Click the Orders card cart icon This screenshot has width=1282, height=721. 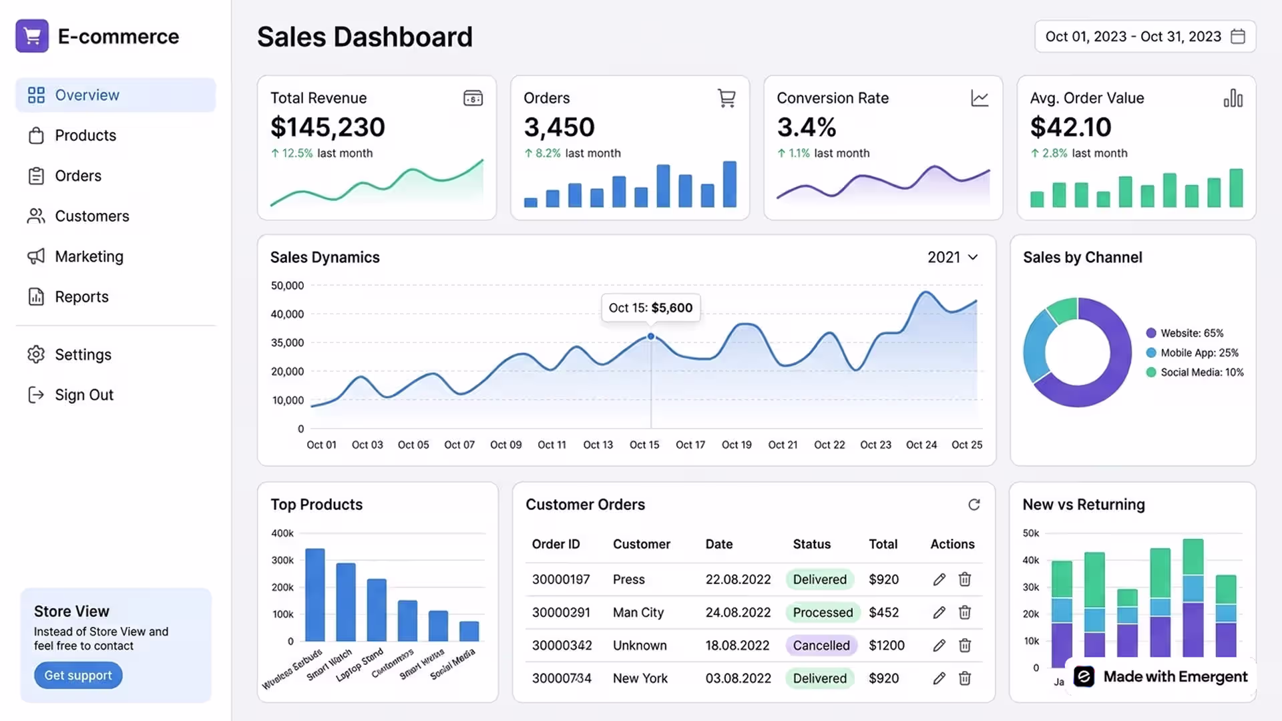click(x=726, y=98)
